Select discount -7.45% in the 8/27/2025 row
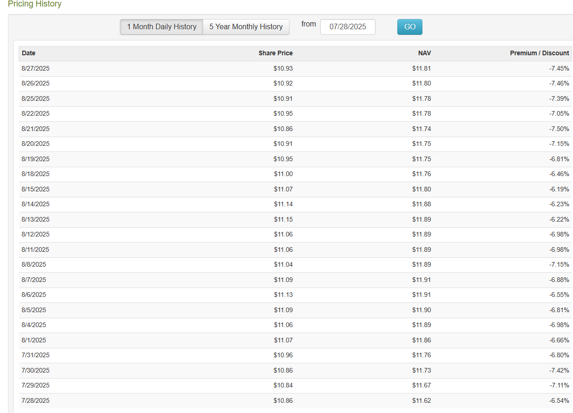 click(x=559, y=68)
